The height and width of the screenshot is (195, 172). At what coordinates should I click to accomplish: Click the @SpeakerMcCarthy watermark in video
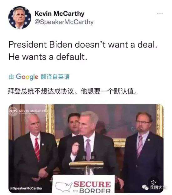click(26, 188)
